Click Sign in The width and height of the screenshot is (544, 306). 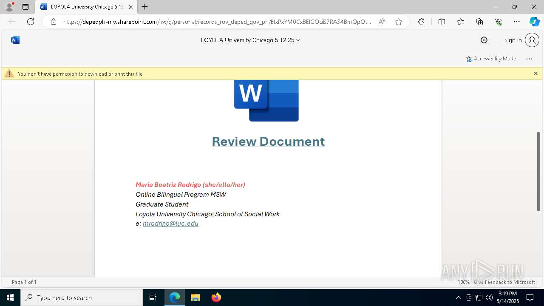pos(513,40)
